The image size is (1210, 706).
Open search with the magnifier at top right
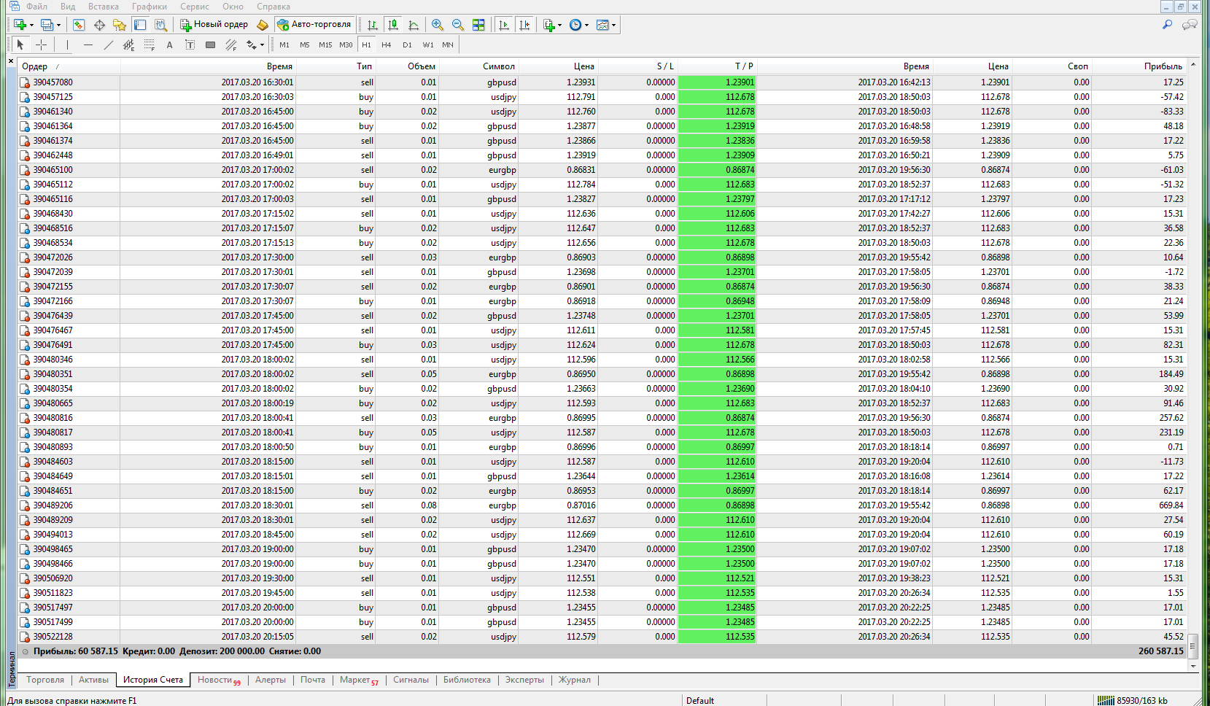click(1167, 25)
